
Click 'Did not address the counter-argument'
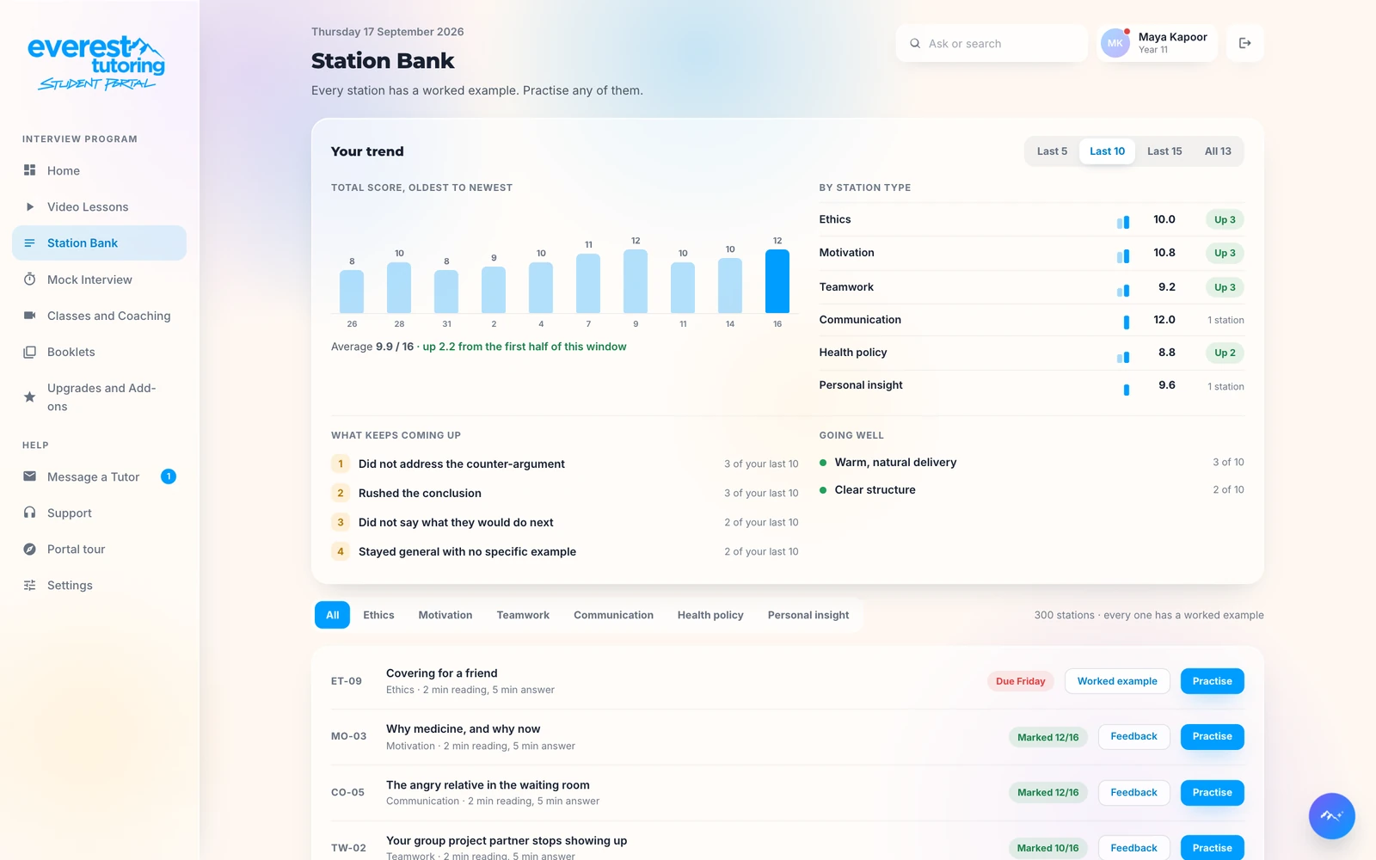[462, 464]
